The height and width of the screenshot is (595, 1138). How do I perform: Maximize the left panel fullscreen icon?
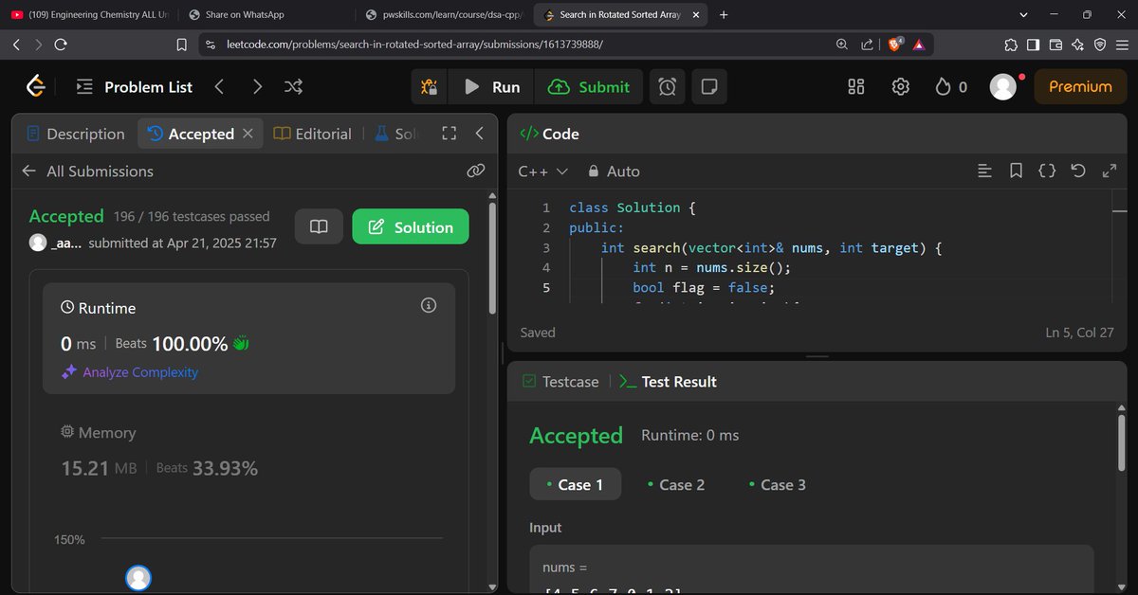pos(450,134)
